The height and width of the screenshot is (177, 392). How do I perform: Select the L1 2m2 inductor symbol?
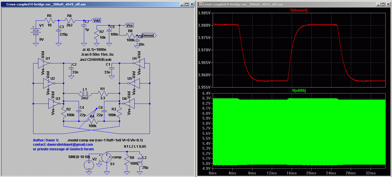click(x=85, y=94)
